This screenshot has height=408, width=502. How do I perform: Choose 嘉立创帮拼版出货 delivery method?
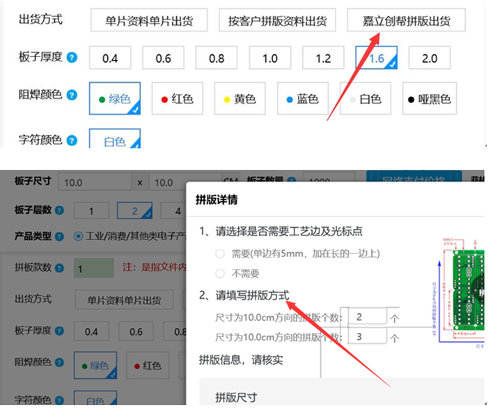tap(406, 20)
